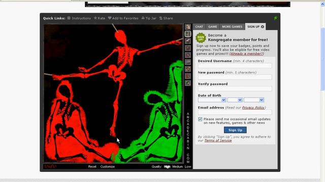This screenshot has width=325, height=182.
Task: Choose the sixth tool icon in the vertical toolbar
Action: coord(188,62)
